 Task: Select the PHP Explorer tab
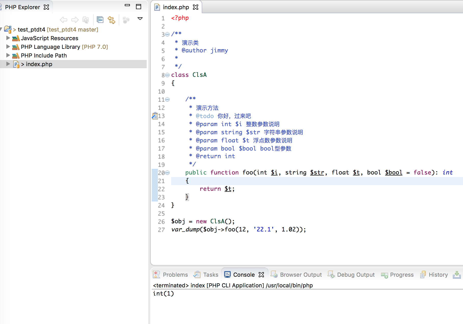22,7
